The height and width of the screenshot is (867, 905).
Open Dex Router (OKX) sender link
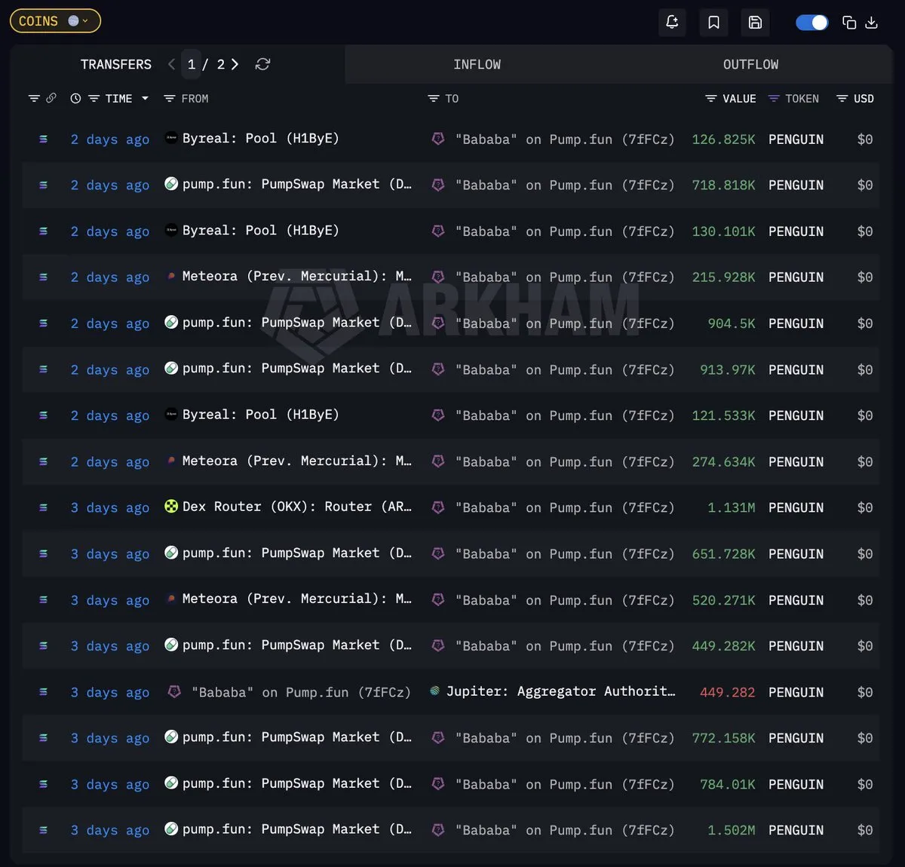pos(296,507)
